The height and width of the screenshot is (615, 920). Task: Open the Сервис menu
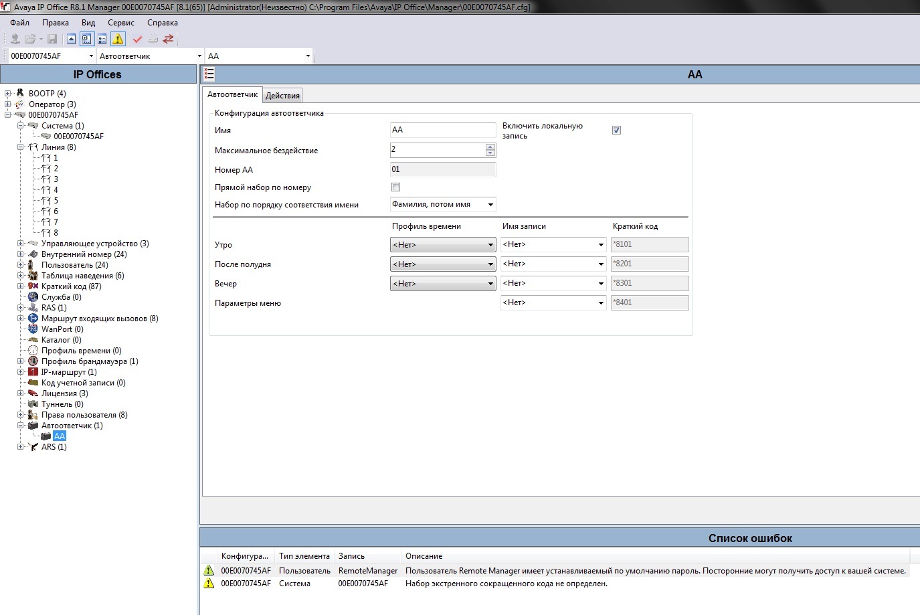point(121,23)
